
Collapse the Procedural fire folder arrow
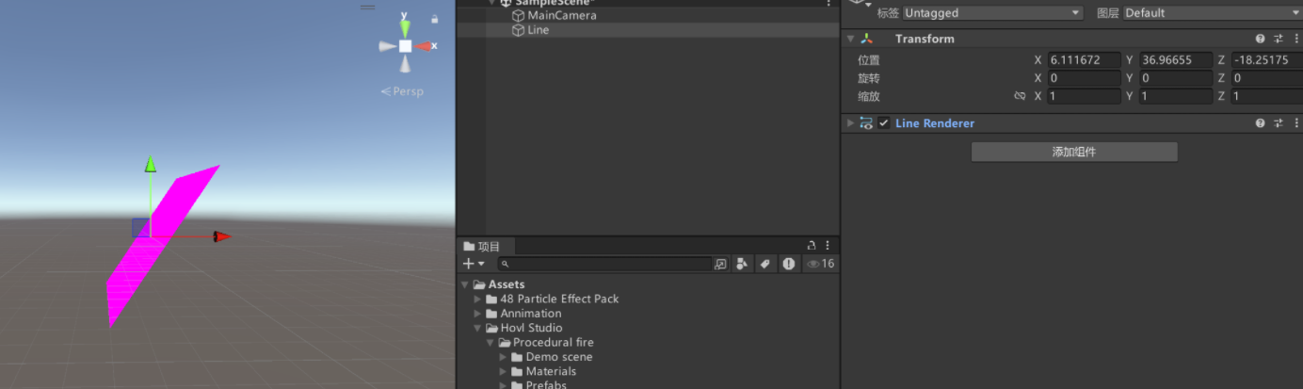click(x=490, y=343)
